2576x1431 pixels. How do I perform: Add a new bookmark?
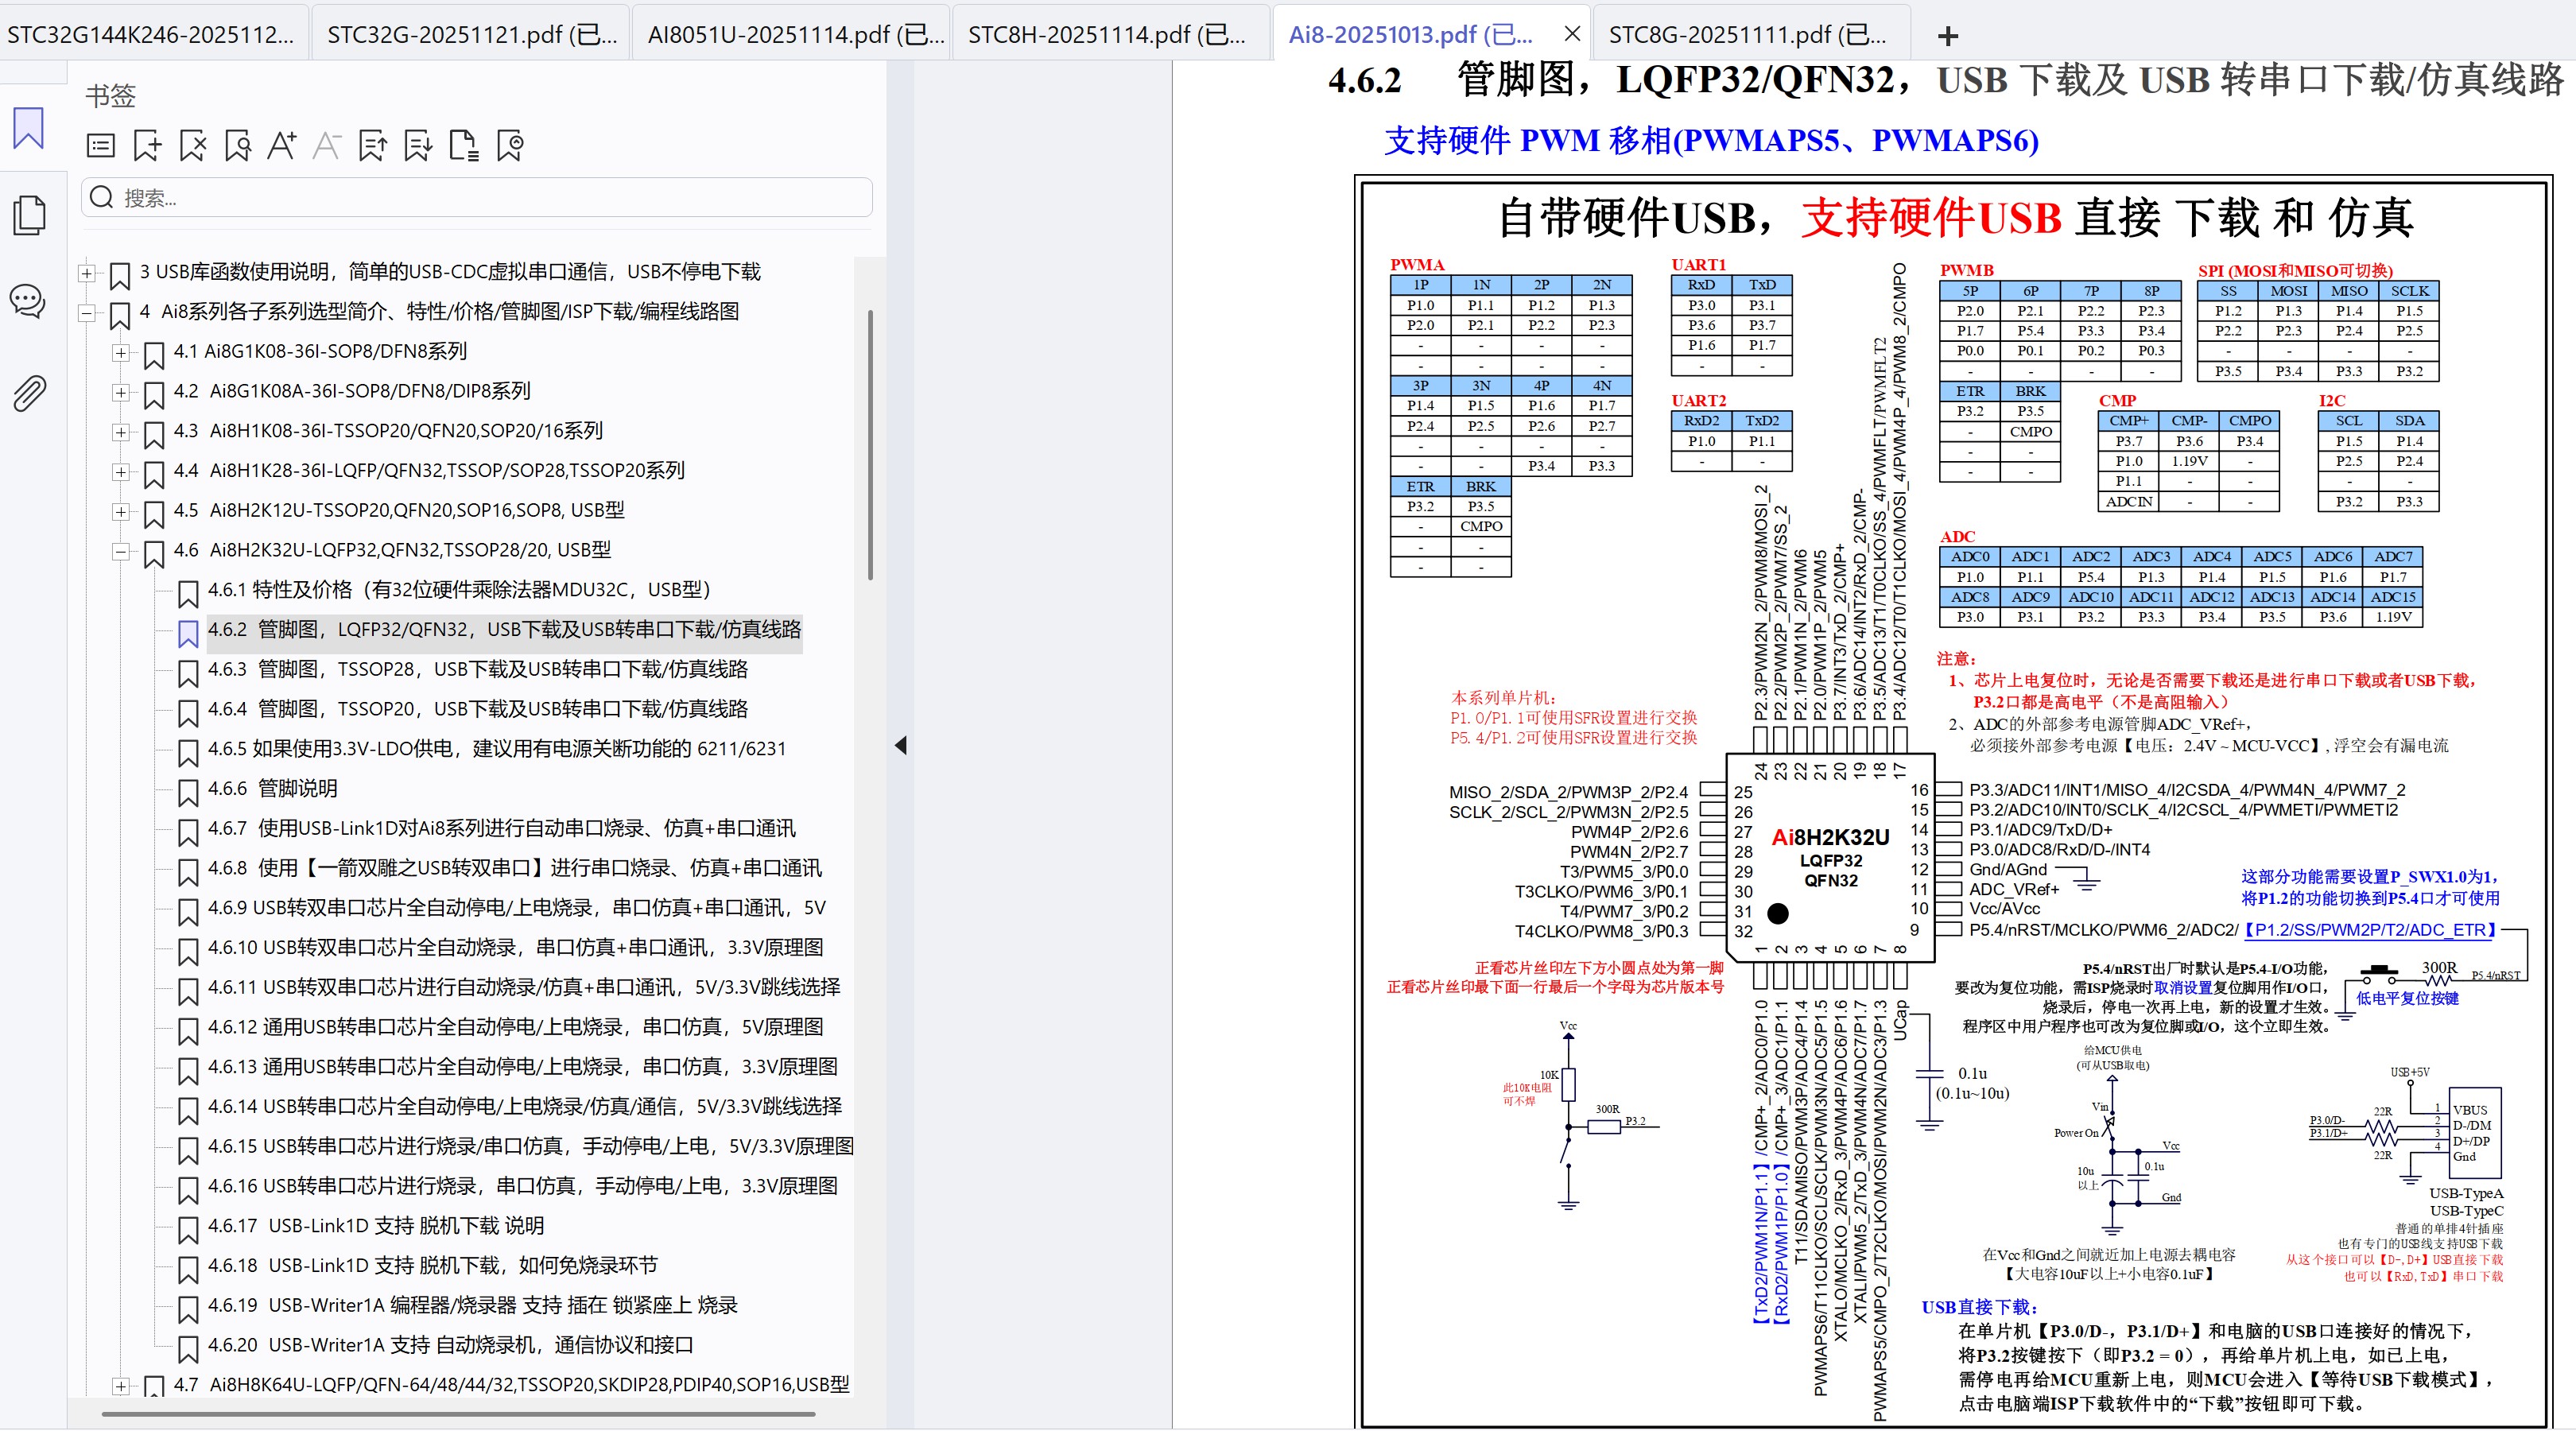tap(147, 145)
